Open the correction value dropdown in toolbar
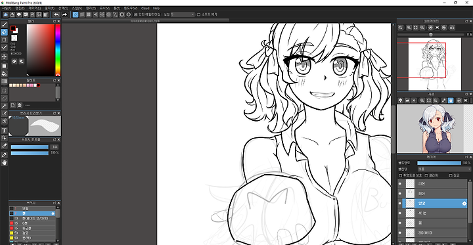The width and height of the screenshot is (473, 245). [183, 14]
